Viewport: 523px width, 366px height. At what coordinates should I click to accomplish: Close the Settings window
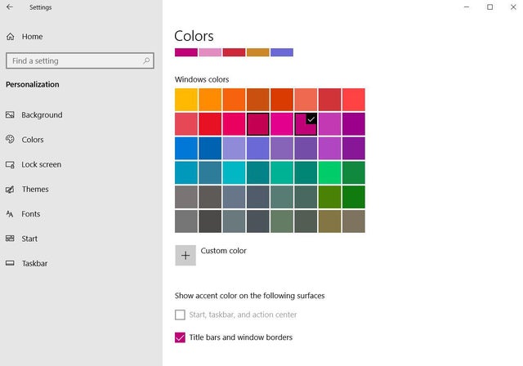click(x=513, y=7)
